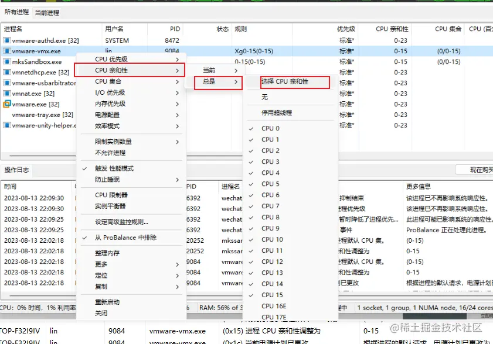Click the vmware-usbarbitrator process icon
Screen dimensions: 493x344
[x=7, y=83]
